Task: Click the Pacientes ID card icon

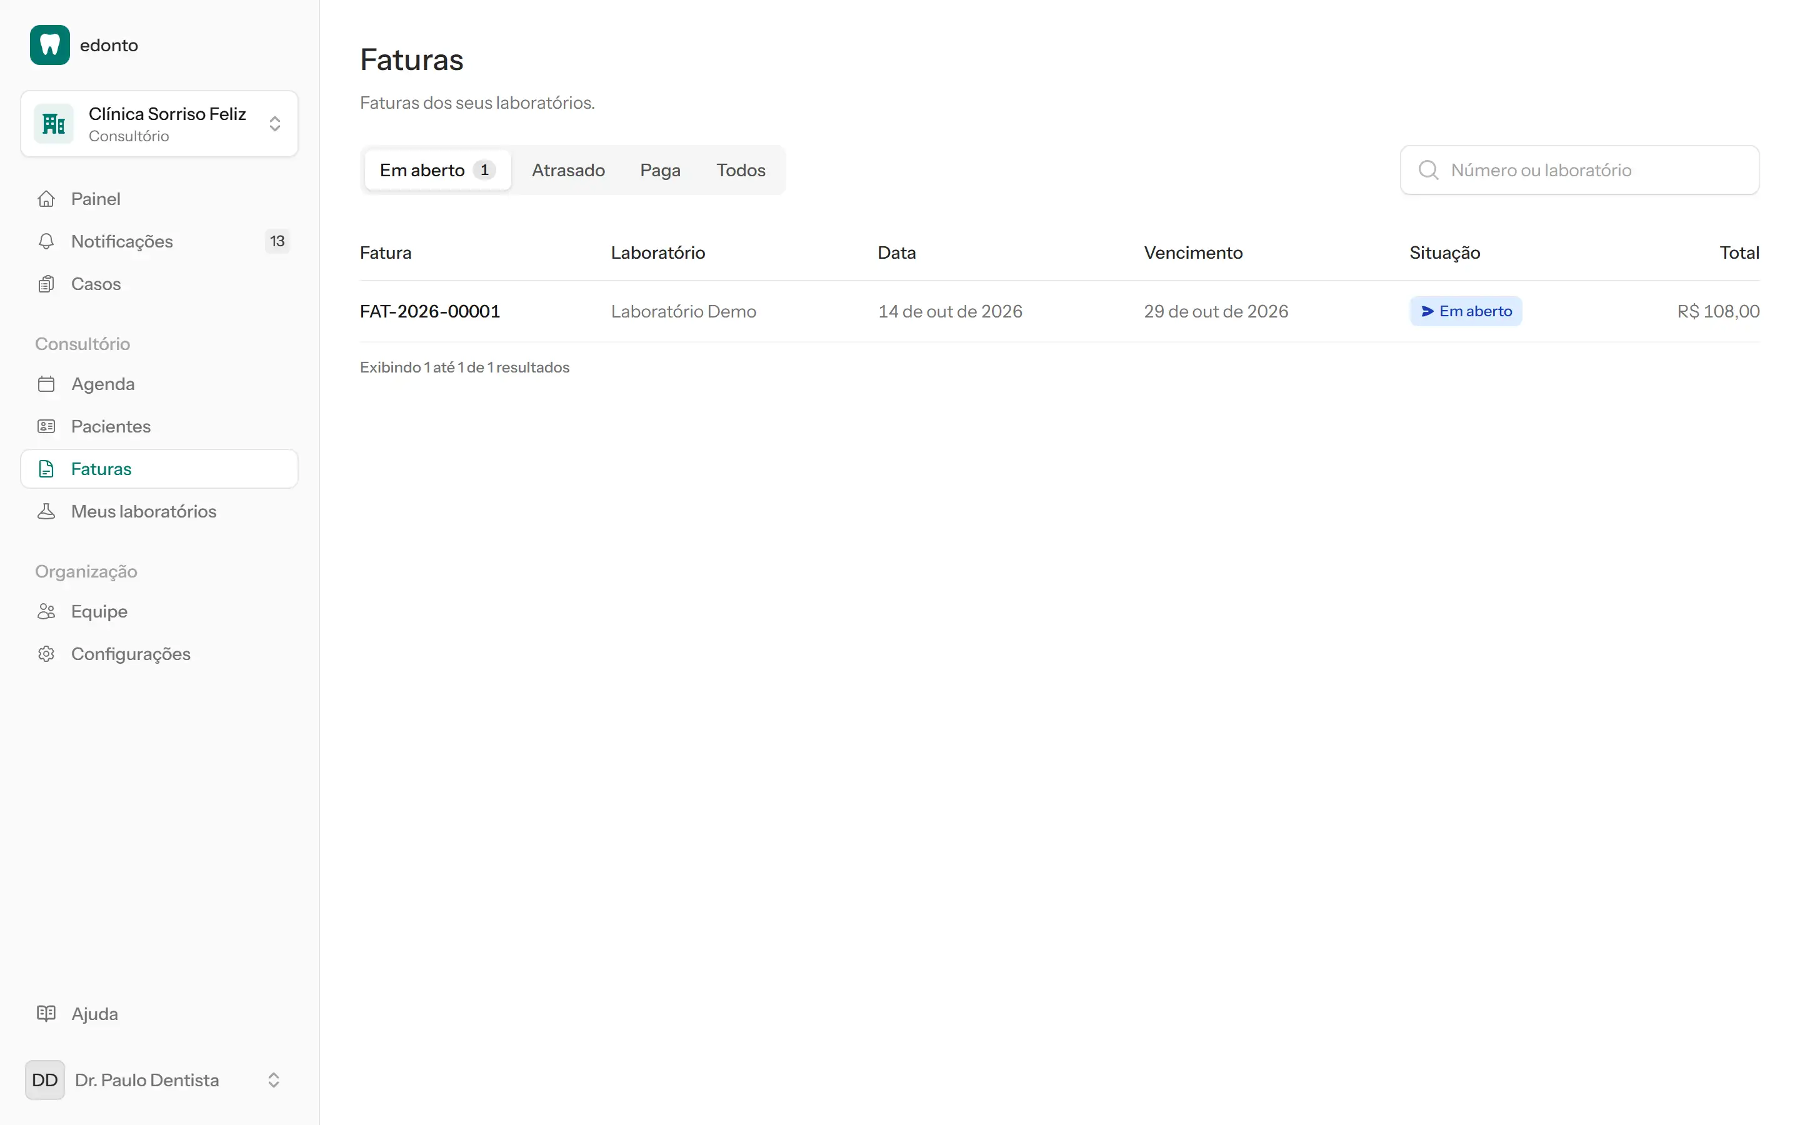Action: pos(46,426)
